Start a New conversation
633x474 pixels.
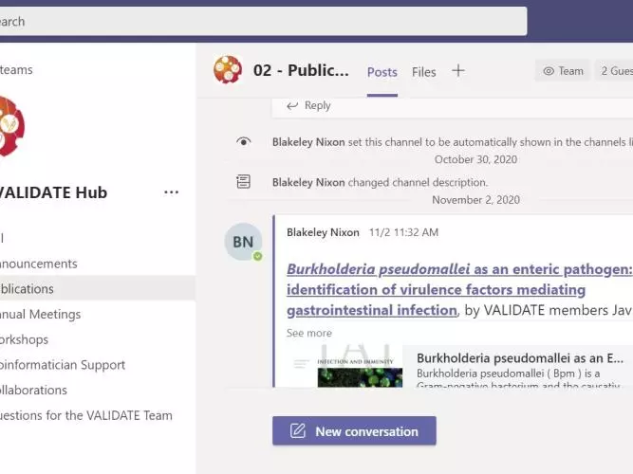[354, 430]
